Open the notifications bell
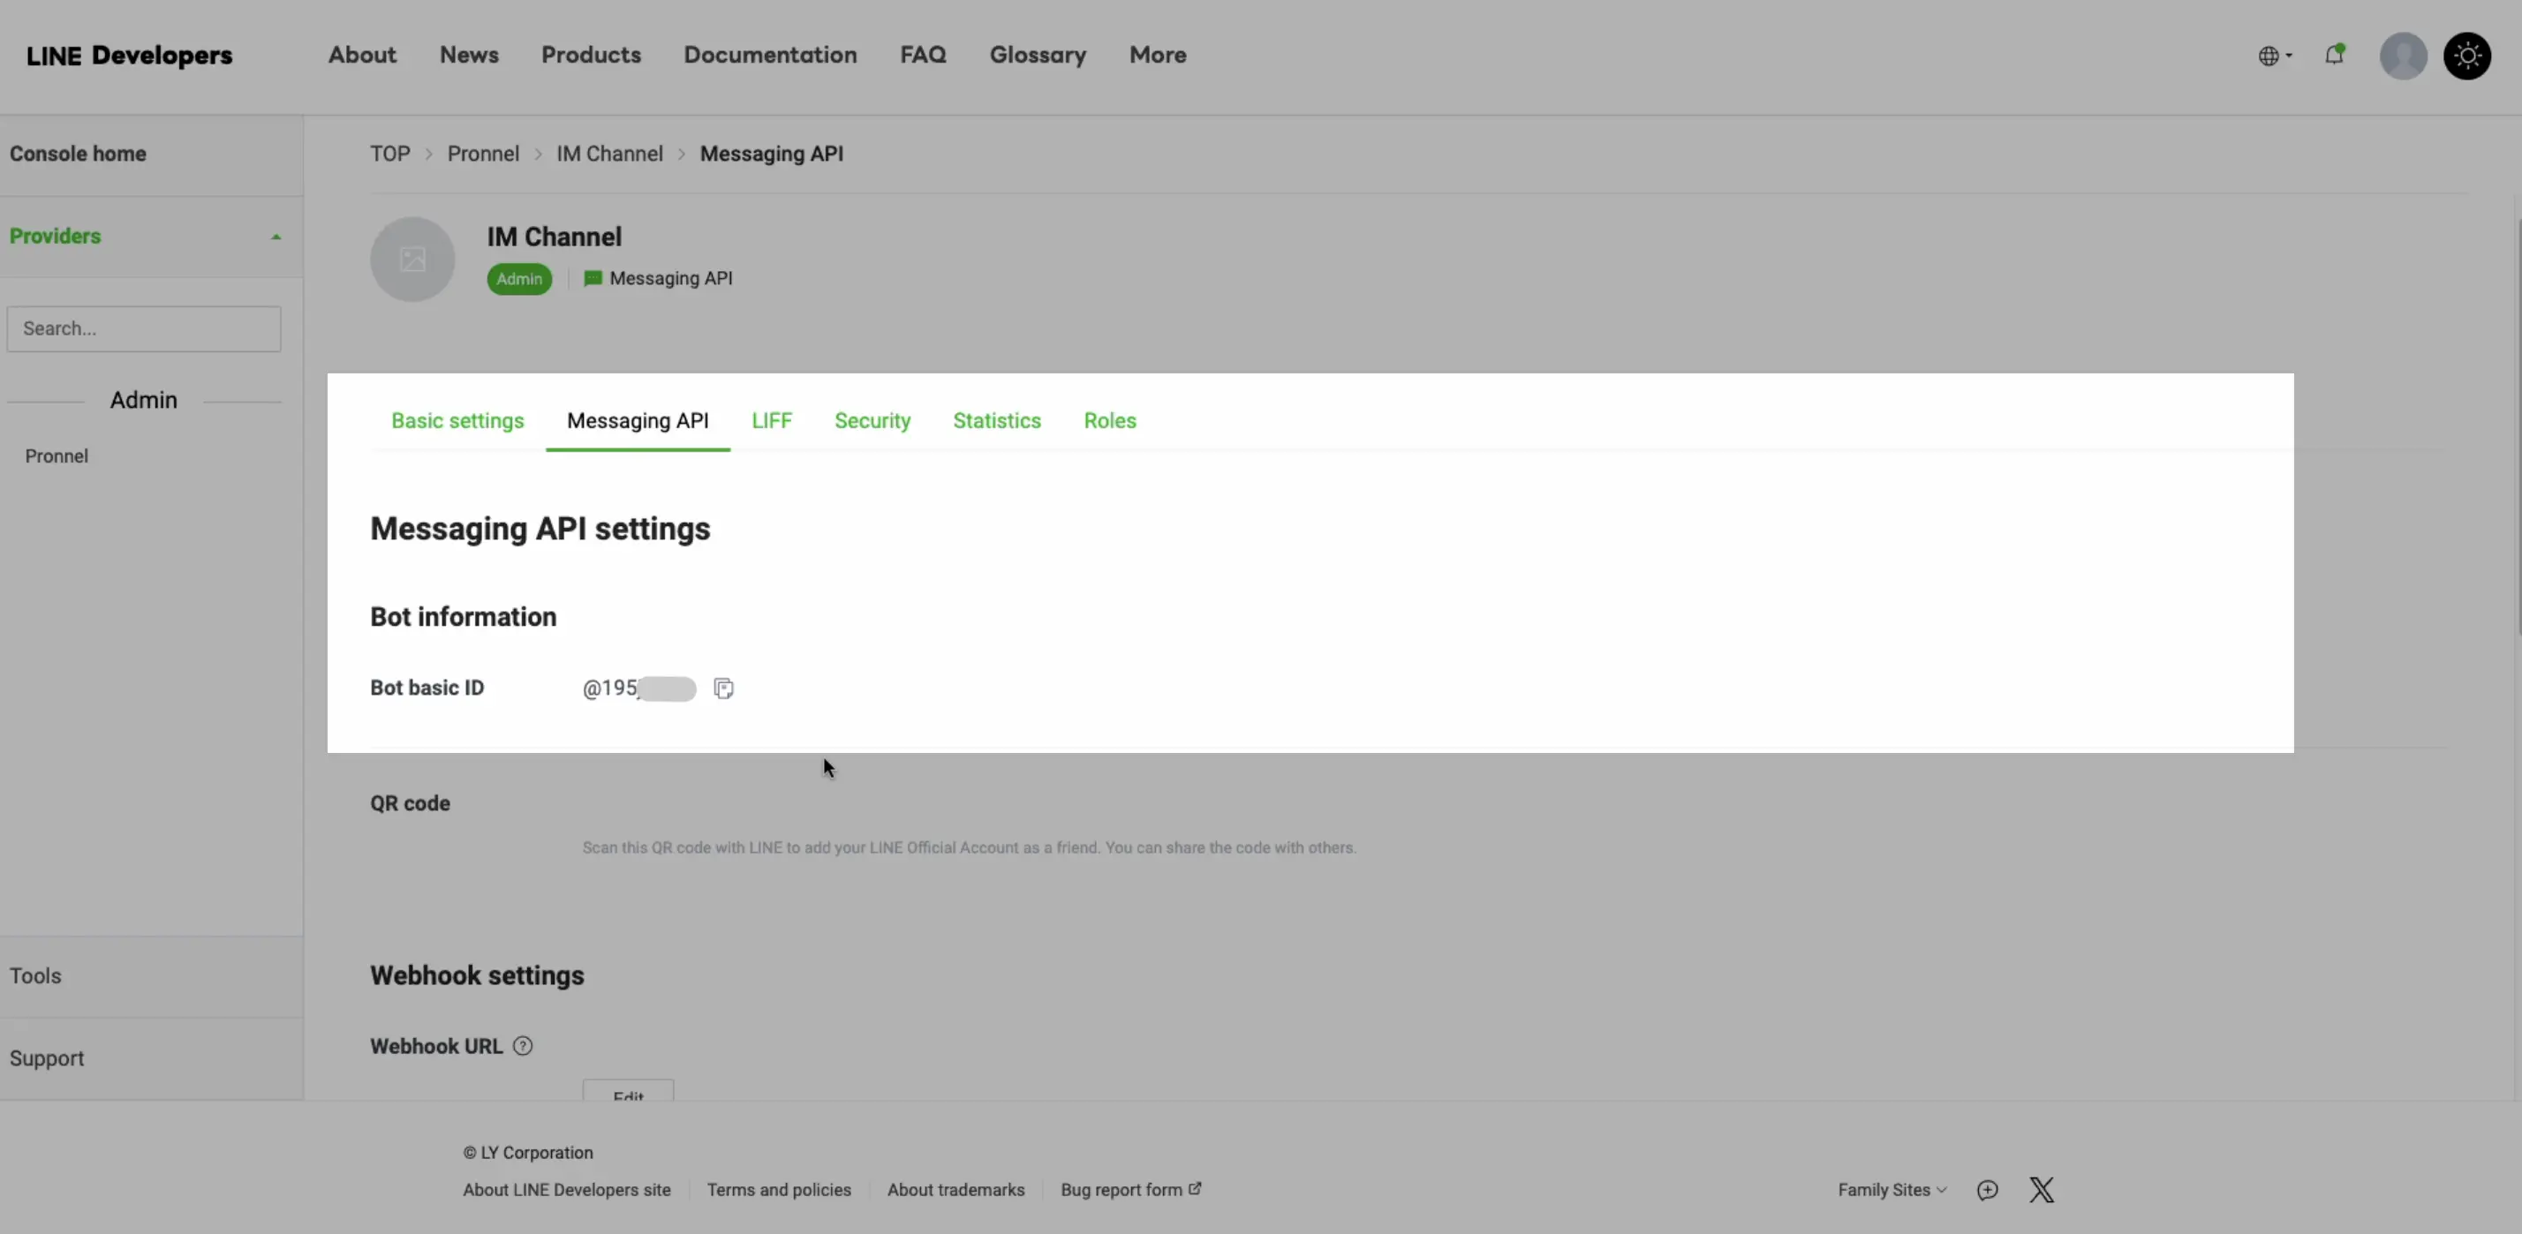Image resolution: width=2522 pixels, height=1234 pixels. point(2335,54)
